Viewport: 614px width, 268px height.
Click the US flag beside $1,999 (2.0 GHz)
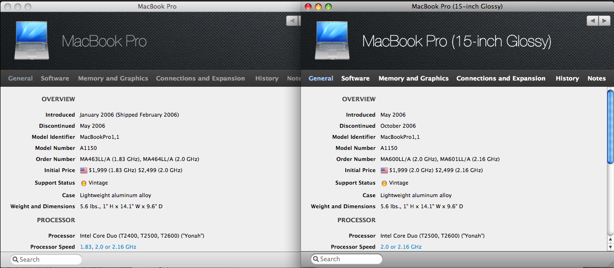coord(384,170)
